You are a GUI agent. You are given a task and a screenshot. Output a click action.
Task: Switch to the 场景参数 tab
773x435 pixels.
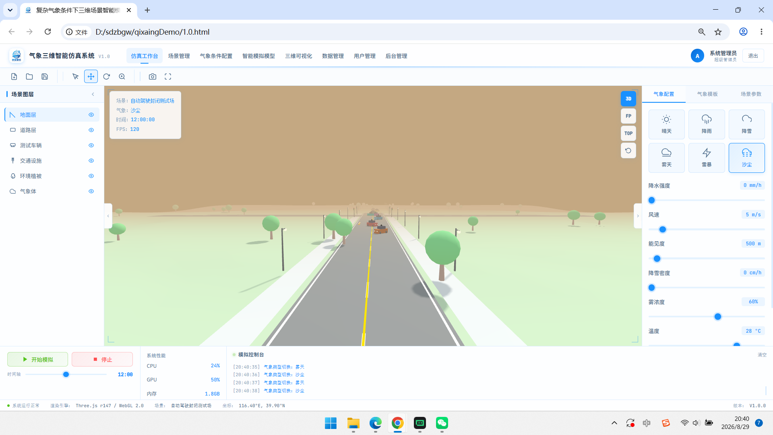(751, 94)
